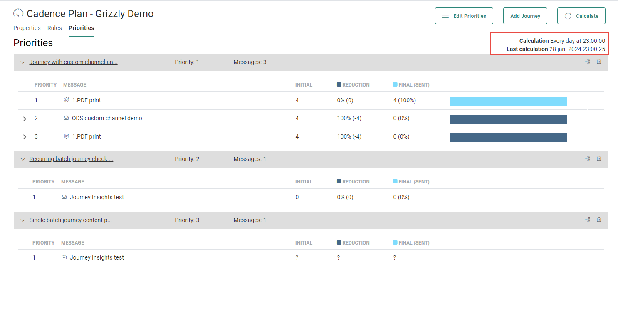Collapse the 'Recurring batch journey check' section
This screenshot has width=618, height=324.
click(23, 159)
